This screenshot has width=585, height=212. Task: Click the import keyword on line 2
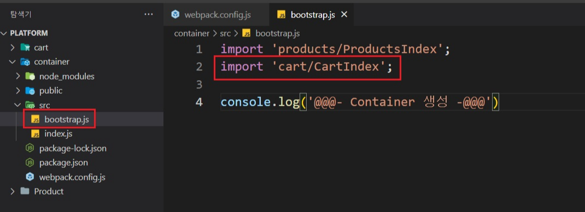click(242, 68)
